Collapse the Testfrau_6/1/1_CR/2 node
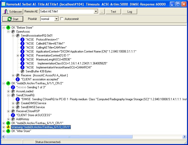 tap(3, 83)
